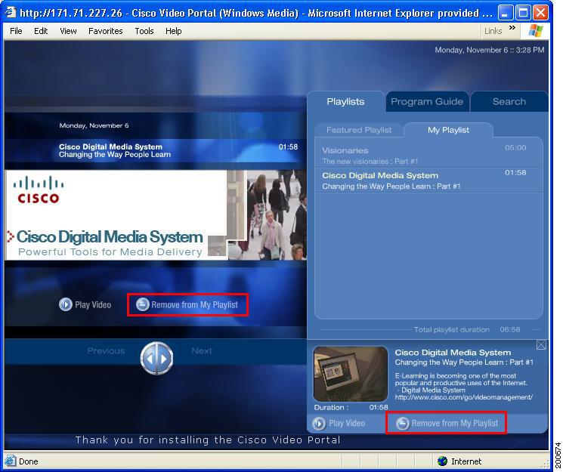The height and width of the screenshot is (472, 563).
Task: Open the Edit menu
Action: [x=41, y=31]
